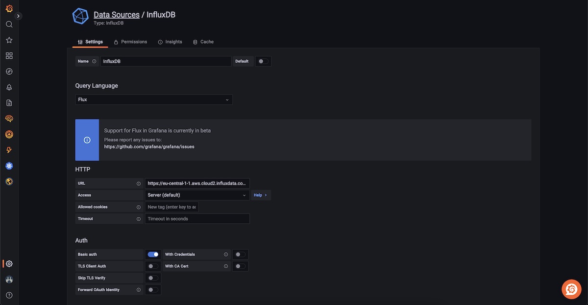Enable the With CA Cert switch
The width and height of the screenshot is (588, 305).
pos(240,266)
